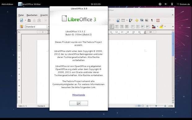The height and width of the screenshot is (120, 192).
Task: Open the accessibility icon in top bar
Action: (160, 4)
